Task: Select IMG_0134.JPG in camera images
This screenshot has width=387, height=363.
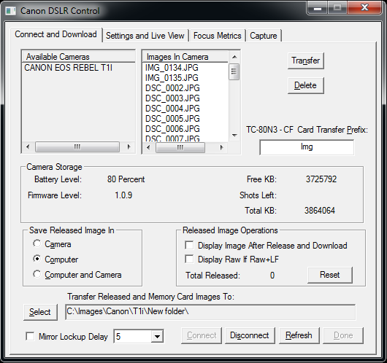Action: pyautogui.click(x=172, y=68)
